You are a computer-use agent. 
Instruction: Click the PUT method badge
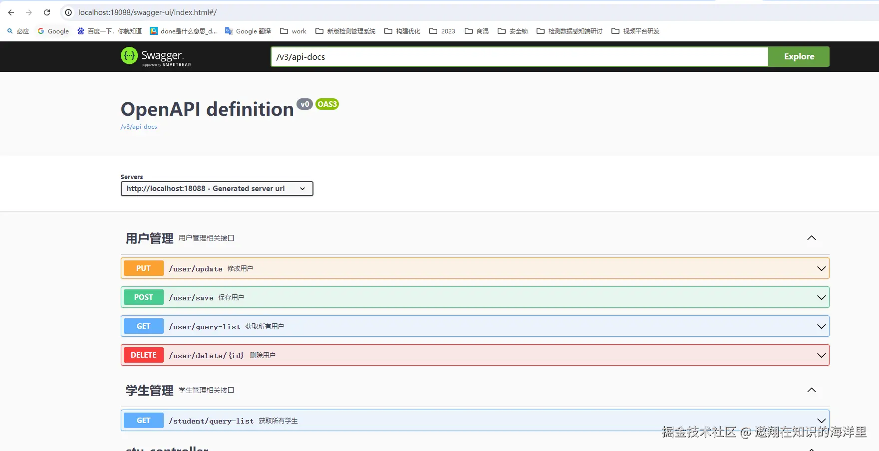pos(143,268)
